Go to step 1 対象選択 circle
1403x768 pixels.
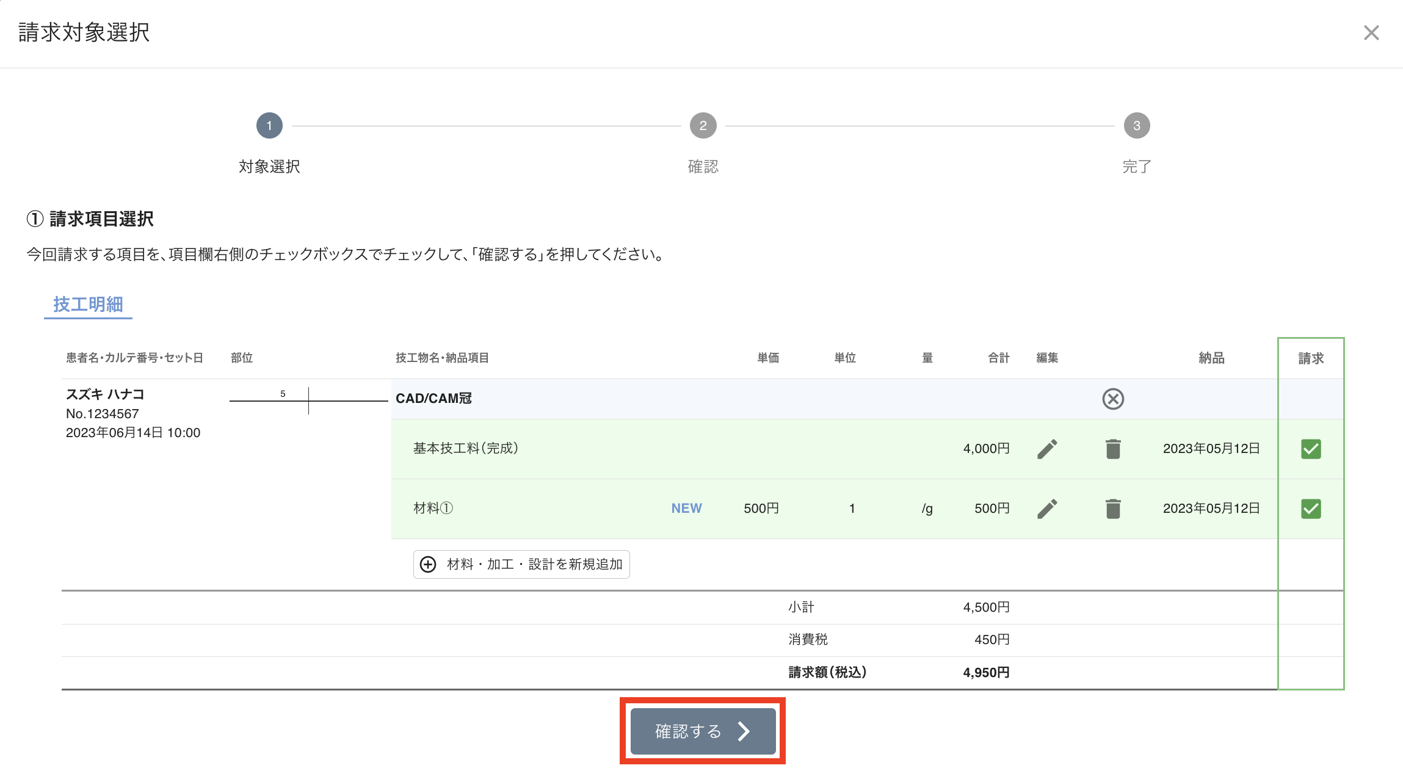[269, 126]
